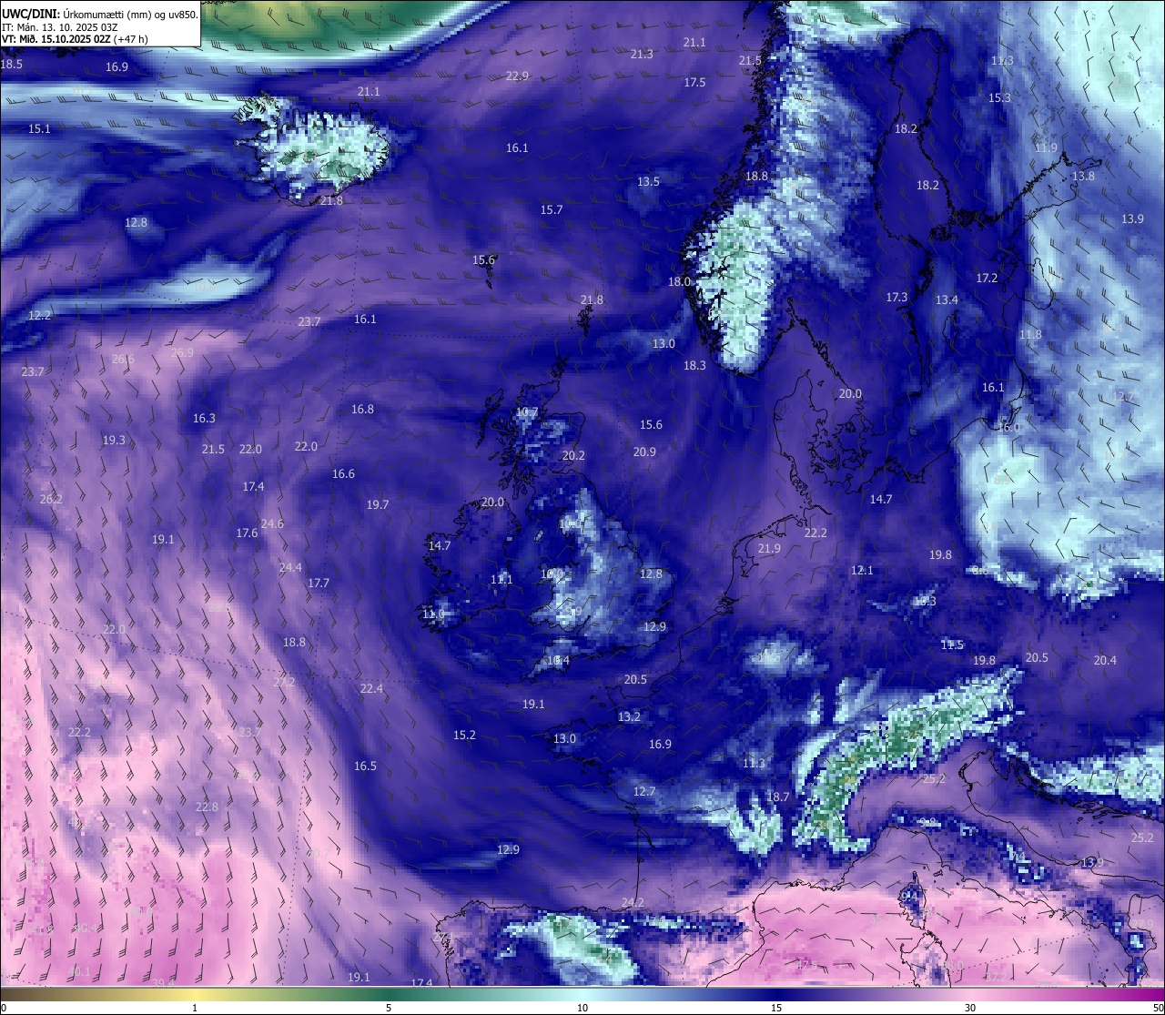Select the map value "20.4"
The height and width of the screenshot is (1015, 1165).
click(1105, 661)
